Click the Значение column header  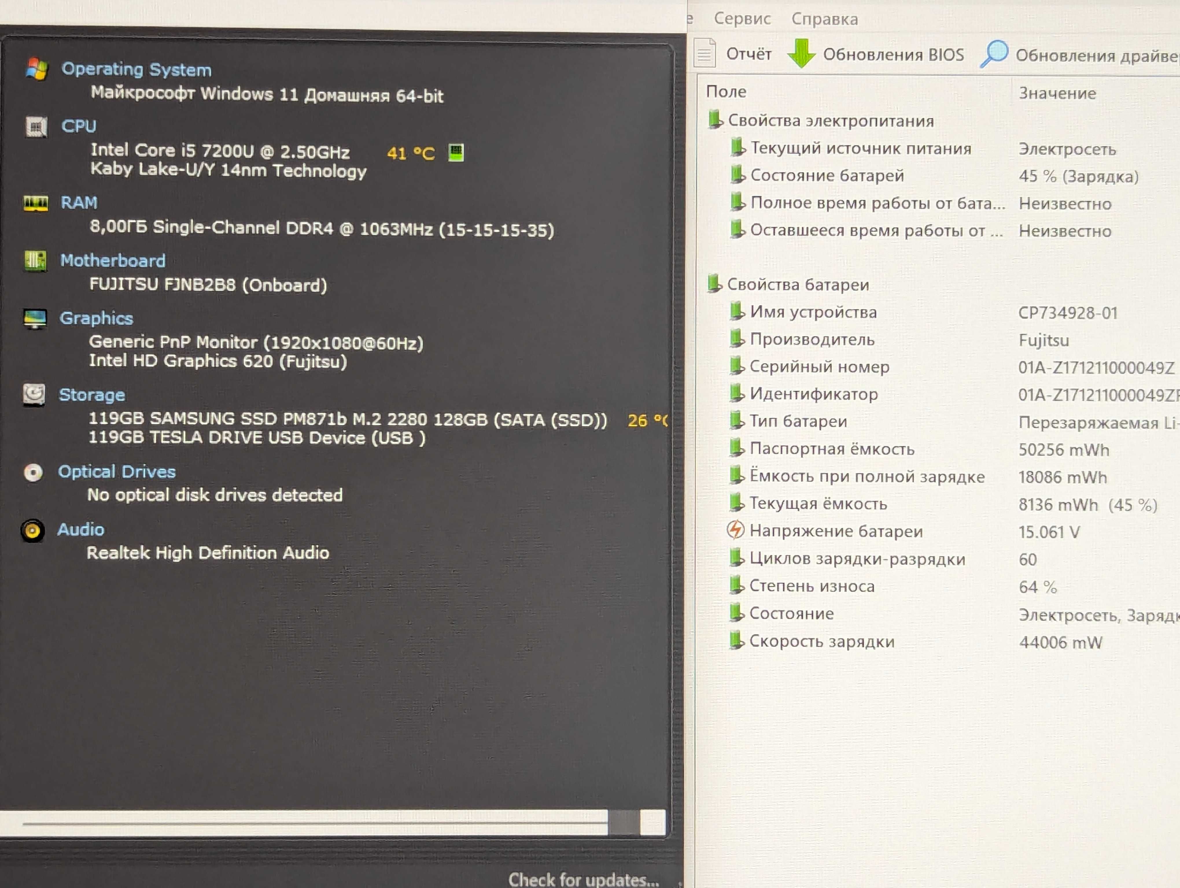pyautogui.click(x=1057, y=93)
